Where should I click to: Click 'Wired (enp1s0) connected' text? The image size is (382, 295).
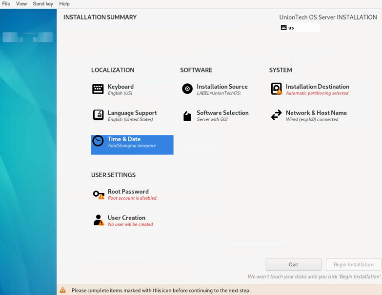pos(312,119)
